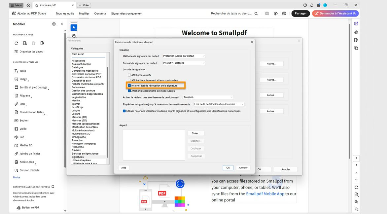Screen dimensions: 387x214
Task: Click Annuler in creation preferences dialog
Action: pos(243,168)
